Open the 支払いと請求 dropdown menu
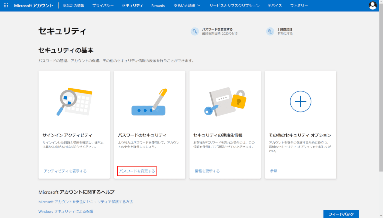The height and width of the screenshot is (218, 383). 187,6
